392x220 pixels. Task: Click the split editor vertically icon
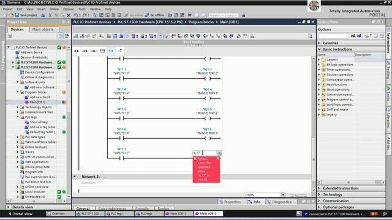(x=203, y=15)
